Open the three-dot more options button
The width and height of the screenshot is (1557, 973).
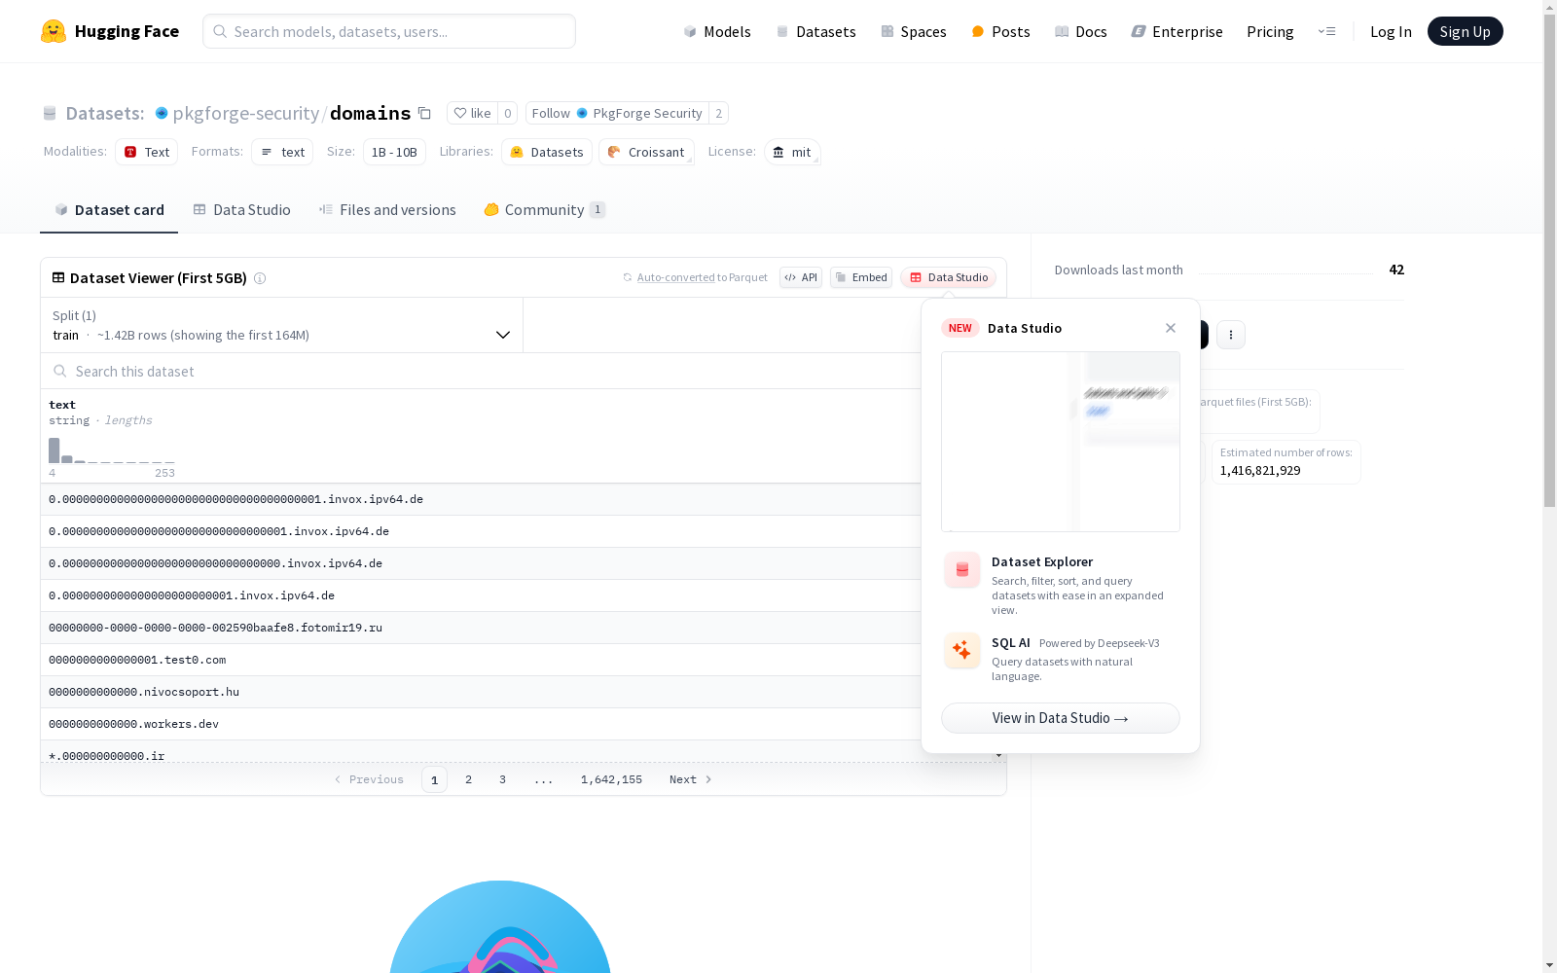pyautogui.click(x=1231, y=335)
